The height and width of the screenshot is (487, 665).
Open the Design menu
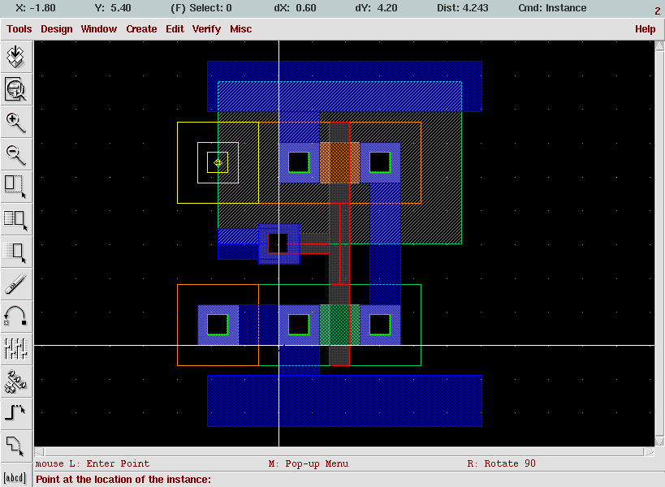click(x=56, y=29)
